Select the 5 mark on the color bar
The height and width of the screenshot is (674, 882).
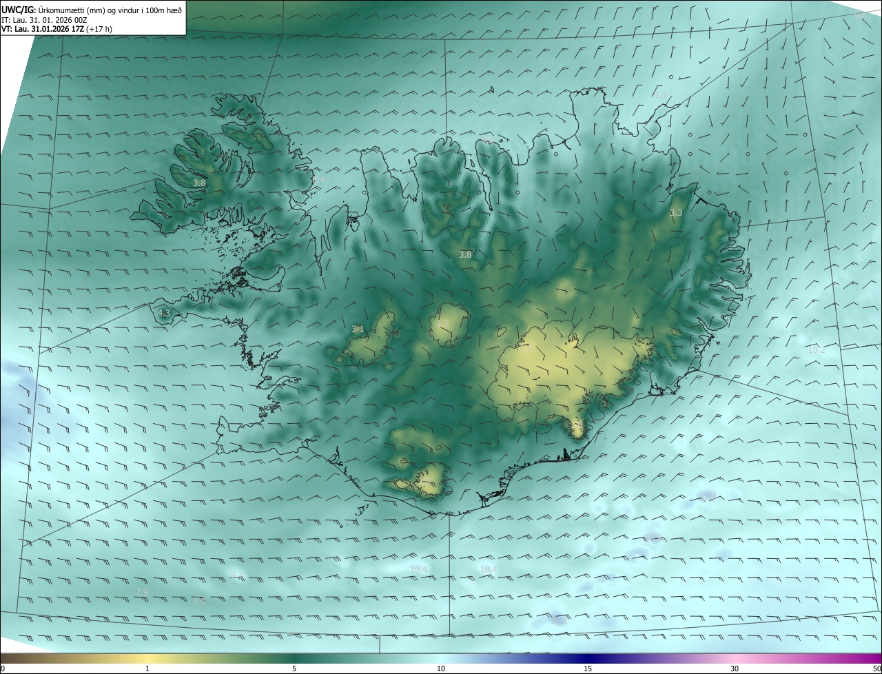click(294, 668)
